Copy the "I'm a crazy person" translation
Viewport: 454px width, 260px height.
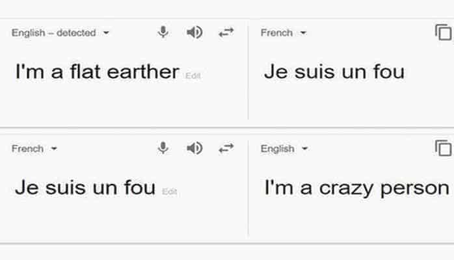tap(443, 149)
